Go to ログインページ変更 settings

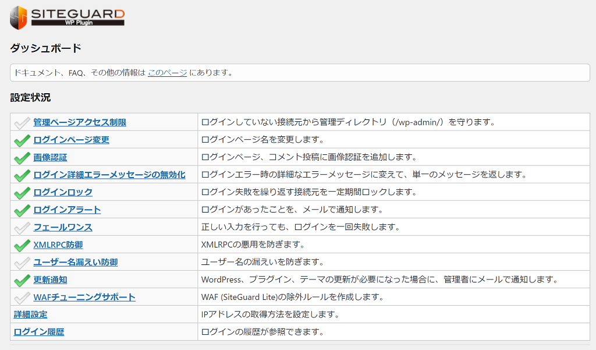coord(71,140)
